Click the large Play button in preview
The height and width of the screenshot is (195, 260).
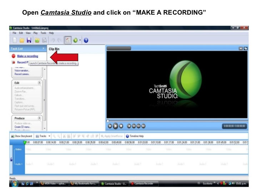115,126
